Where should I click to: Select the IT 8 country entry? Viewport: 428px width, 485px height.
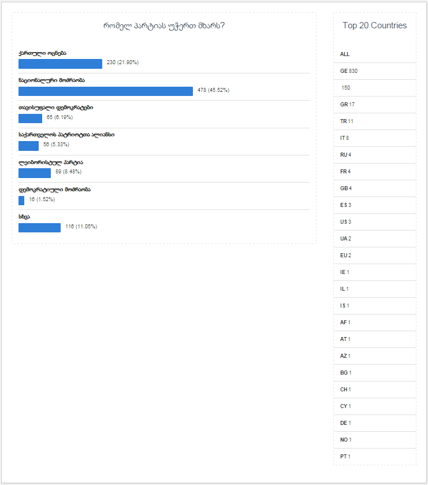[x=345, y=138]
